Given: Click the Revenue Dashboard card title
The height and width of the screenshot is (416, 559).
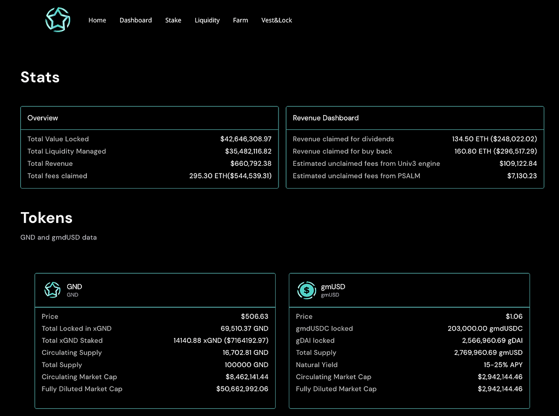Looking at the screenshot, I should pyautogui.click(x=325, y=118).
